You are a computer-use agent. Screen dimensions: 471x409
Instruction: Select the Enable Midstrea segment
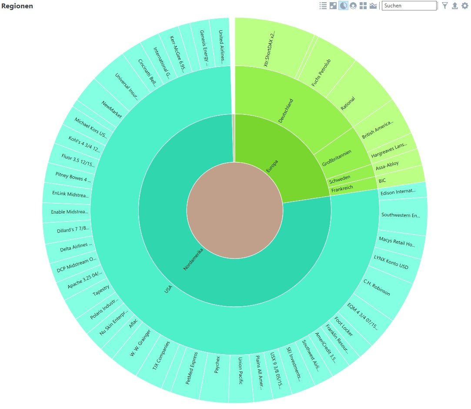pyautogui.click(x=67, y=212)
